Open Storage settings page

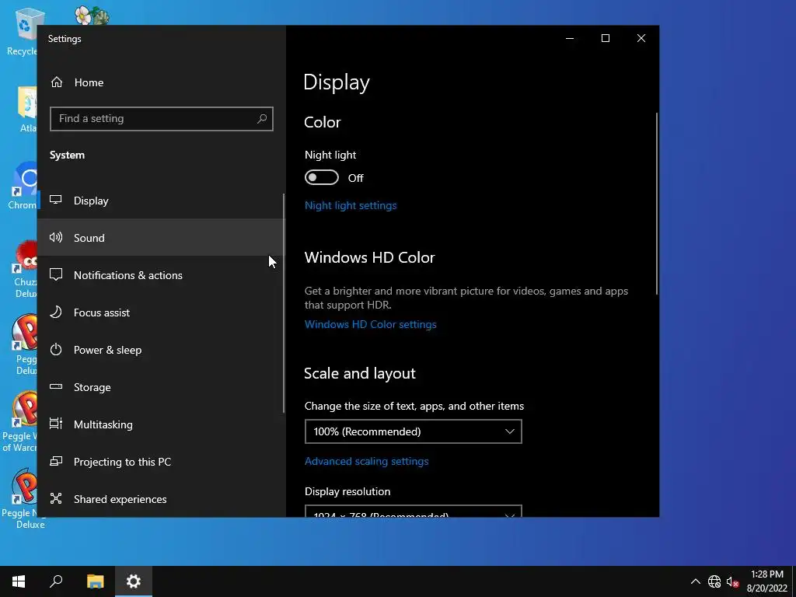point(162,387)
